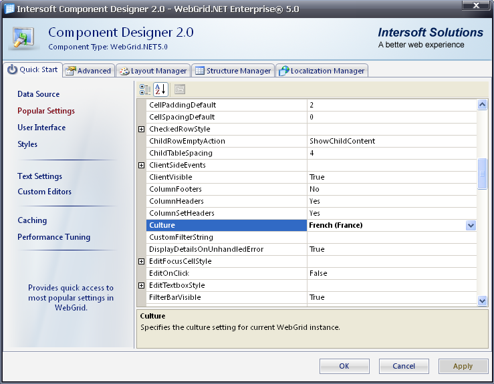This screenshot has width=494, height=384.
Task: Open the Performance Tuning section
Action: 54,237
